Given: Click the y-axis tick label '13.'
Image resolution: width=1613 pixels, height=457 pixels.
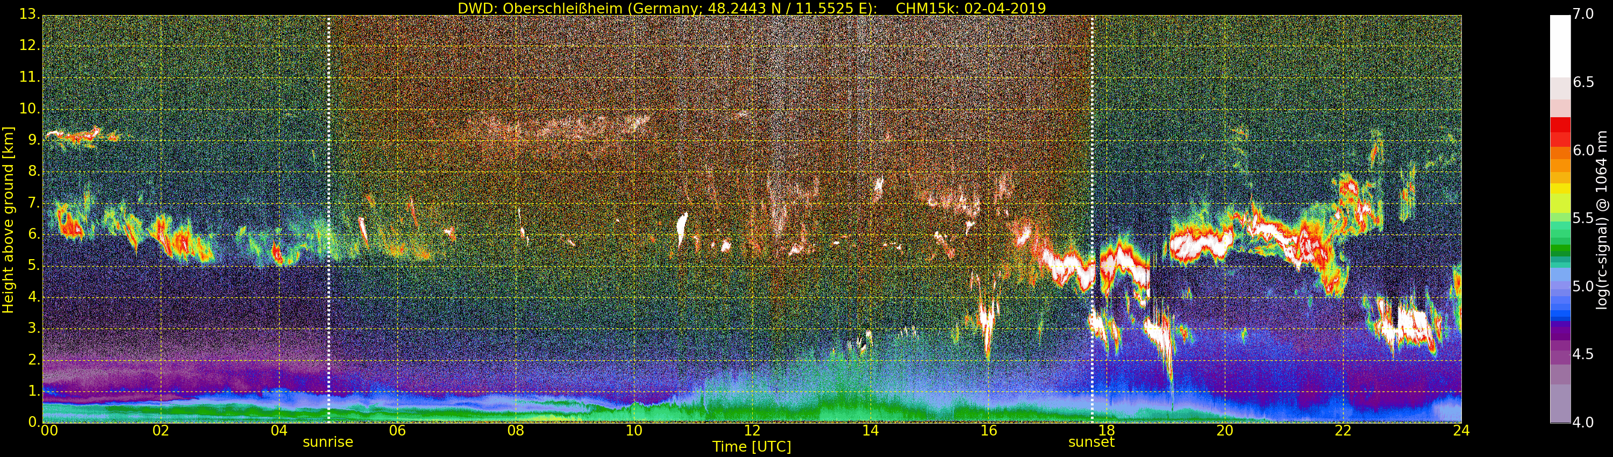Looking at the screenshot, I should [x=30, y=14].
